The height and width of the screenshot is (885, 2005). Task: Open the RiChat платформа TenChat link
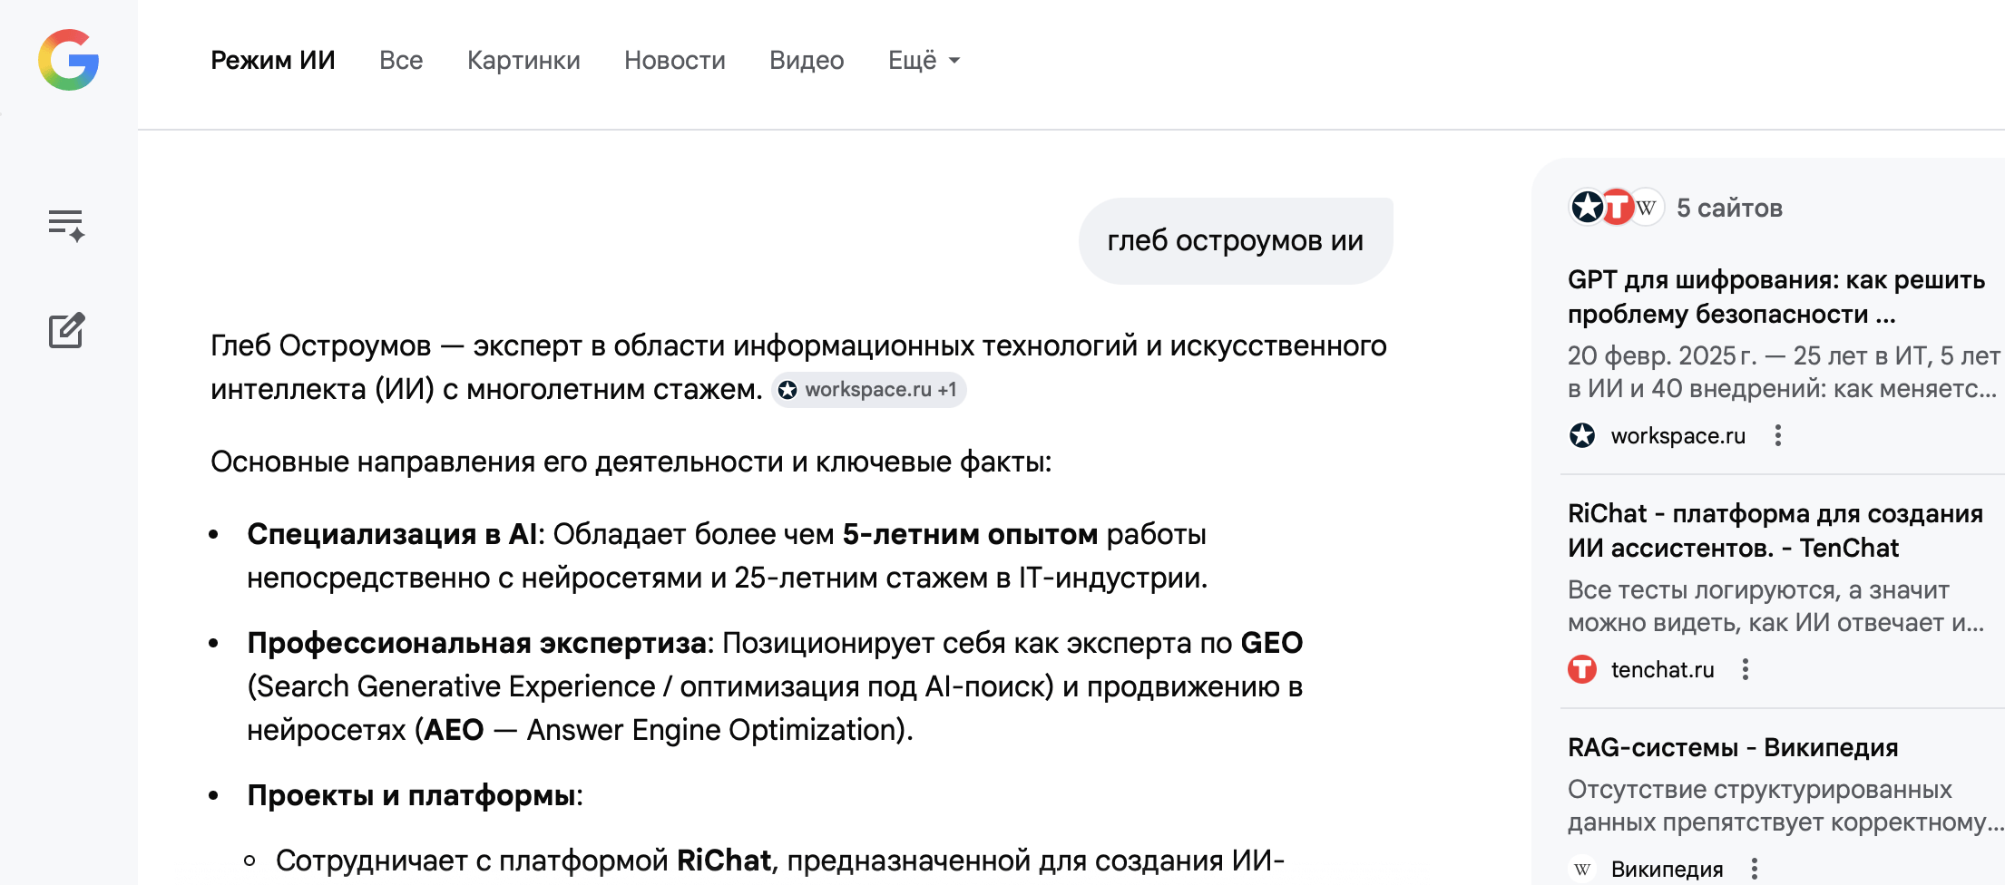[1775, 530]
